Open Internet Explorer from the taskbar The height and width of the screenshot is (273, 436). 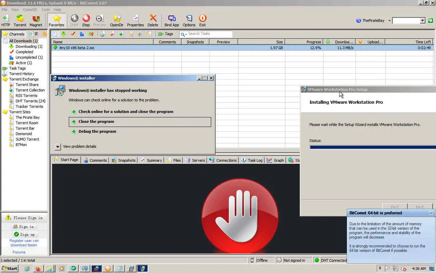pos(27,269)
